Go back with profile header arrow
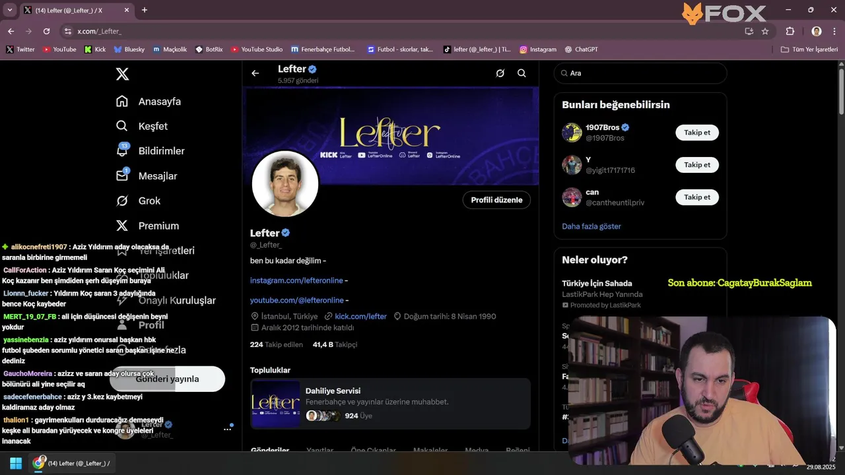 point(255,73)
